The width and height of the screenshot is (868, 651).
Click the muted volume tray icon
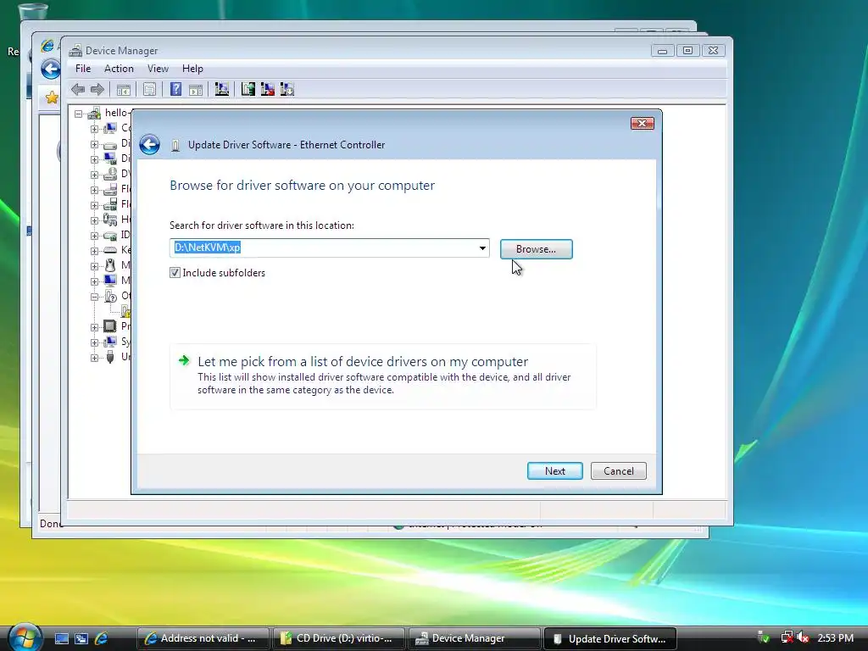tap(804, 637)
